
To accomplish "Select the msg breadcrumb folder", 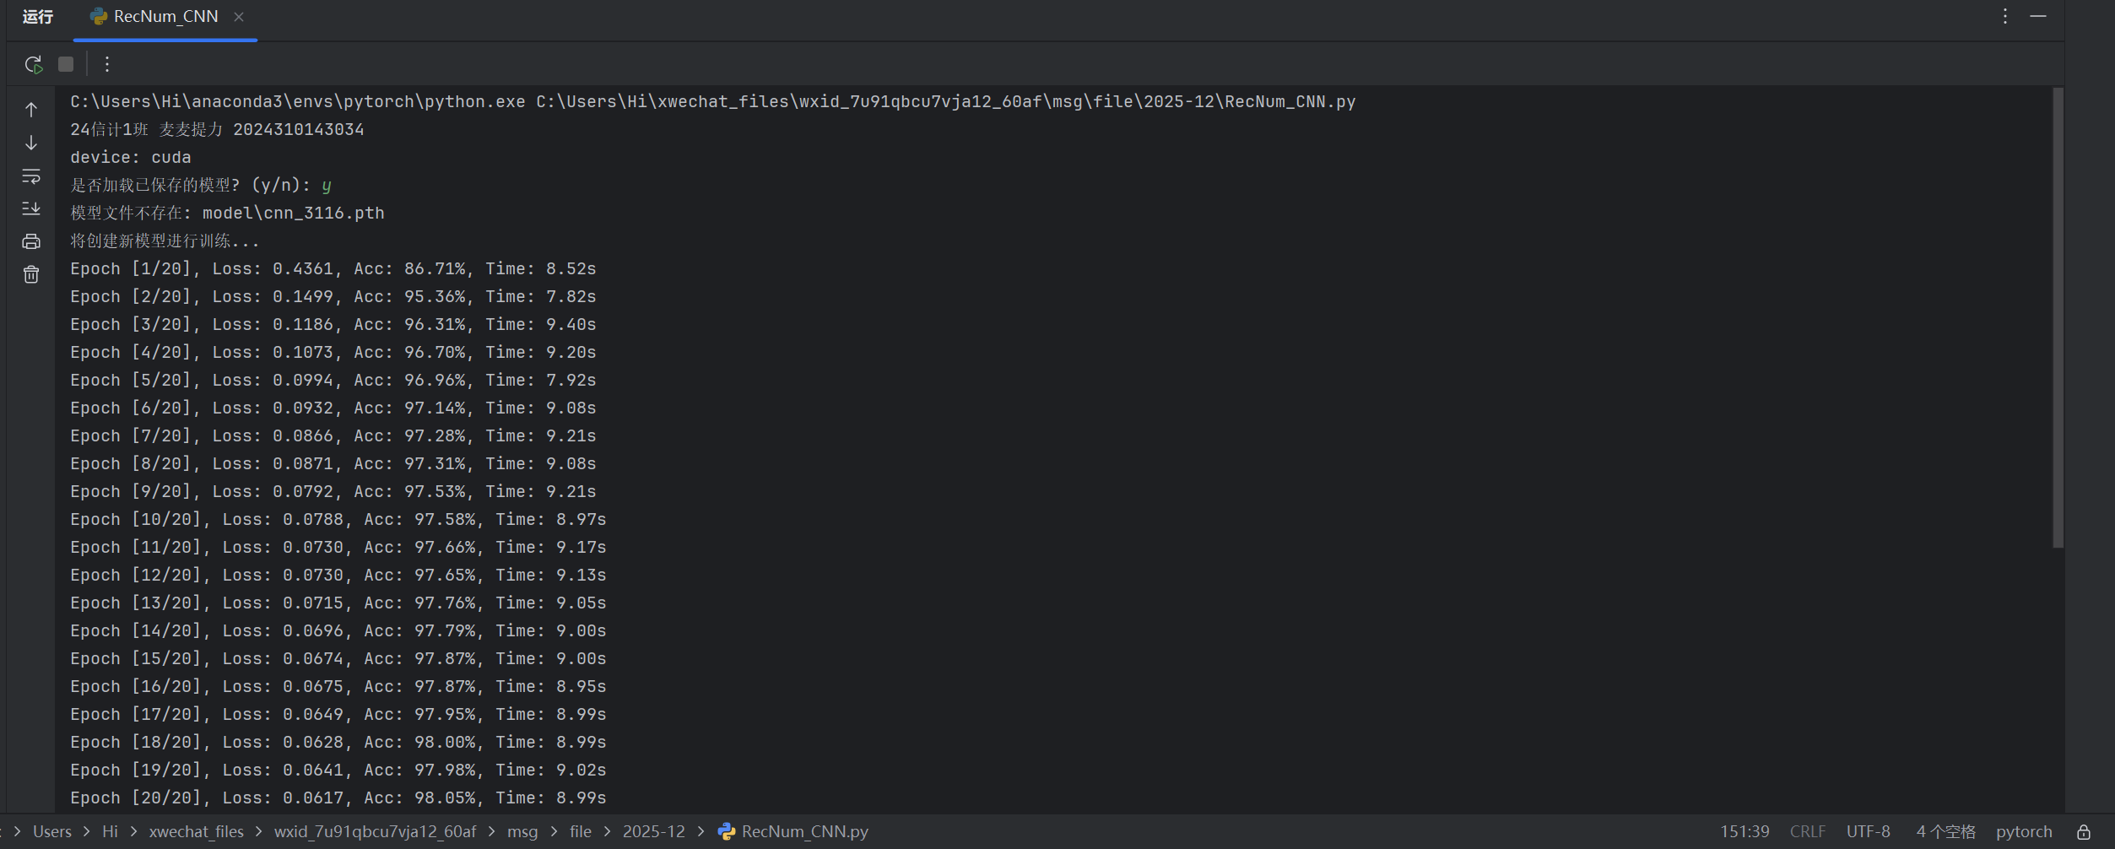I will coord(522,832).
